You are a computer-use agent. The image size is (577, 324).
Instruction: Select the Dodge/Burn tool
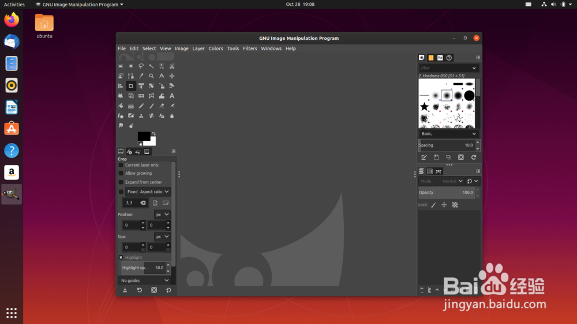pyautogui.click(x=131, y=126)
